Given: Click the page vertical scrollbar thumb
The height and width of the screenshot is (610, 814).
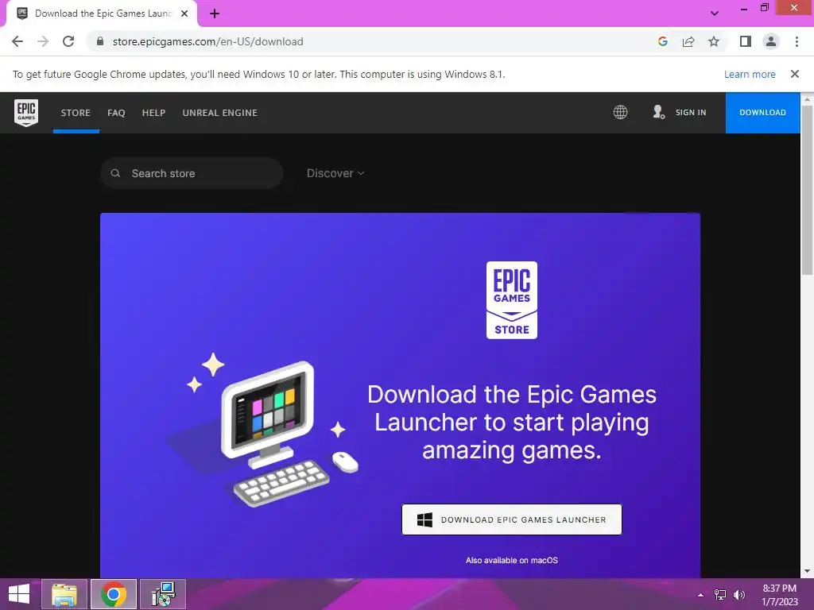Looking at the screenshot, I should pos(808,189).
